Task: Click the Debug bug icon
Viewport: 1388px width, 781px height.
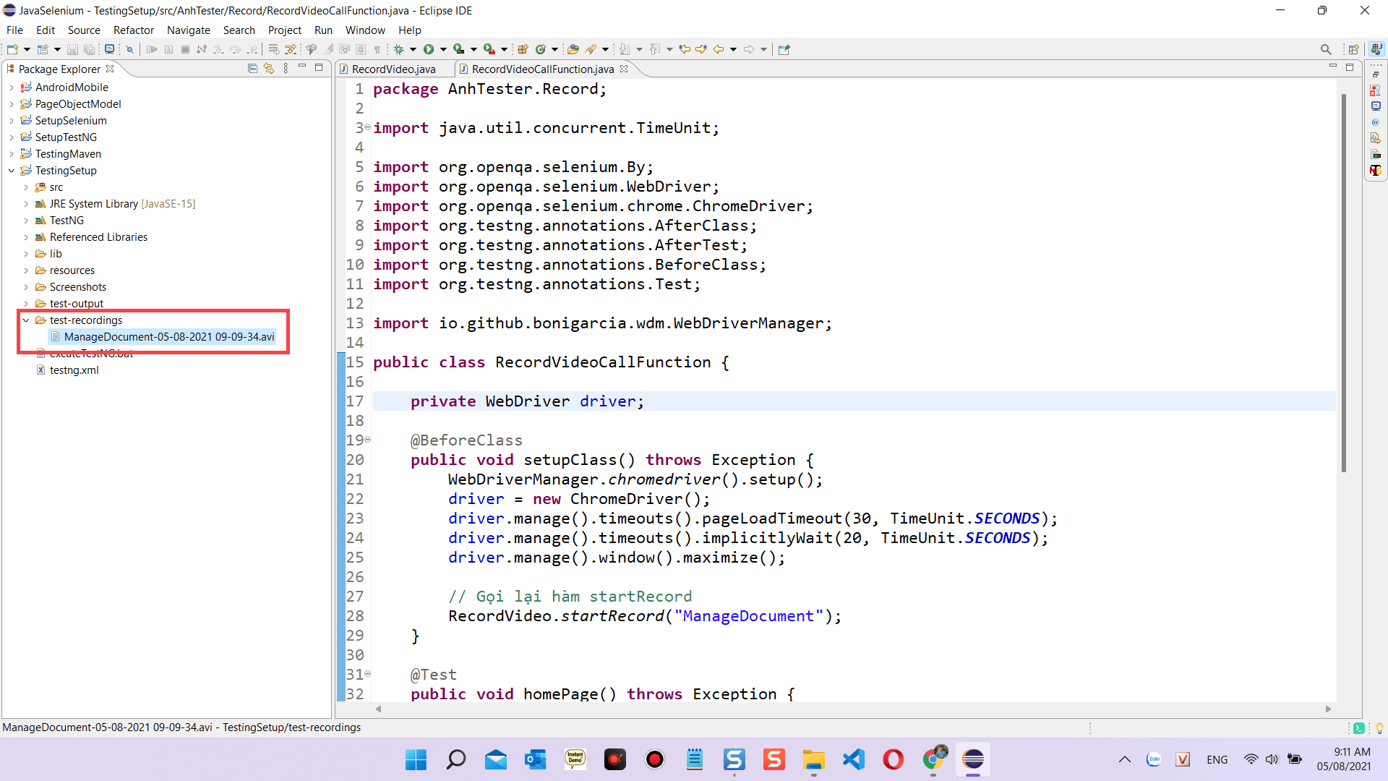Action: tap(399, 49)
